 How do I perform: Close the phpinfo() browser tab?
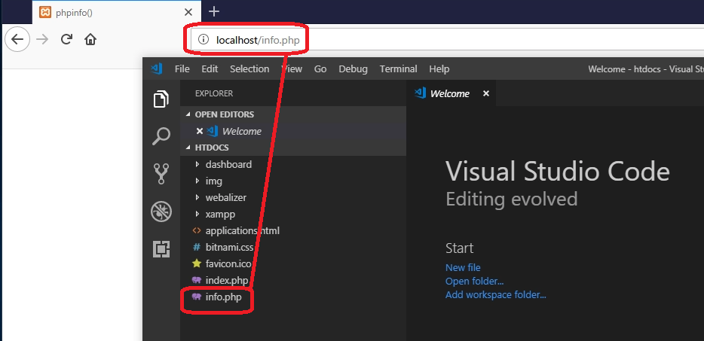click(188, 12)
